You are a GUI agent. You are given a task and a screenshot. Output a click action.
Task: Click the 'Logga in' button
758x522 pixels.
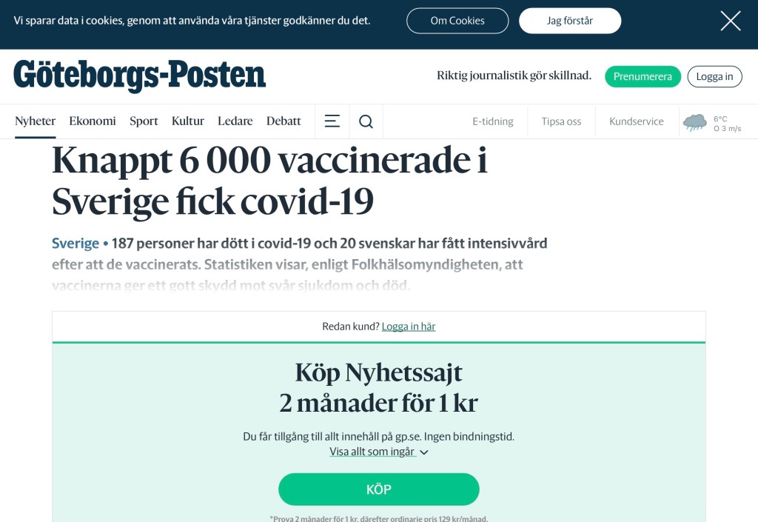coord(714,76)
